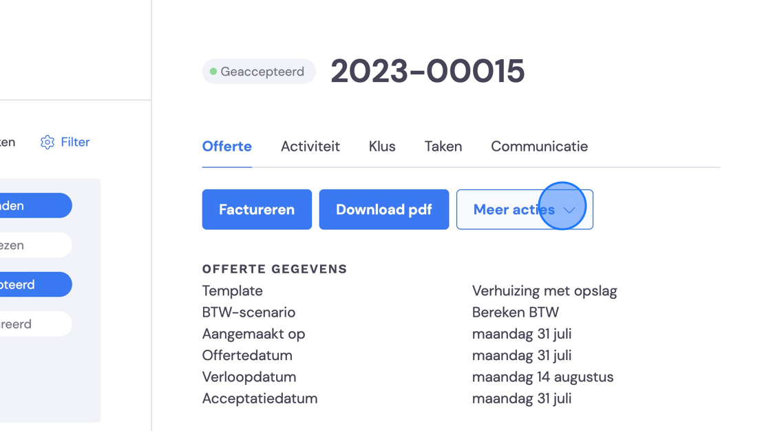Click the Filter link text
The height and width of the screenshot is (431, 771).
(75, 143)
